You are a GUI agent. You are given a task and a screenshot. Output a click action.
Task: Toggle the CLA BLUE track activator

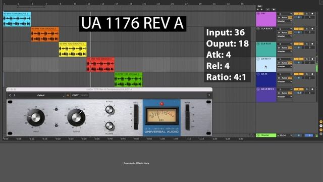click(x=299, y=44)
